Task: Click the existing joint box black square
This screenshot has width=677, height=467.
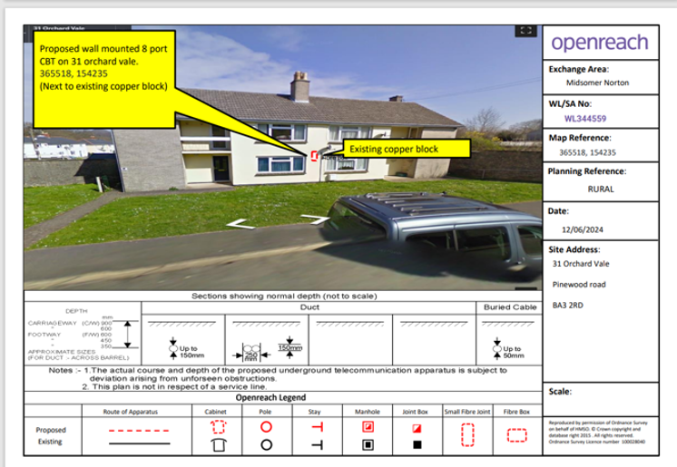Action: coord(417,444)
